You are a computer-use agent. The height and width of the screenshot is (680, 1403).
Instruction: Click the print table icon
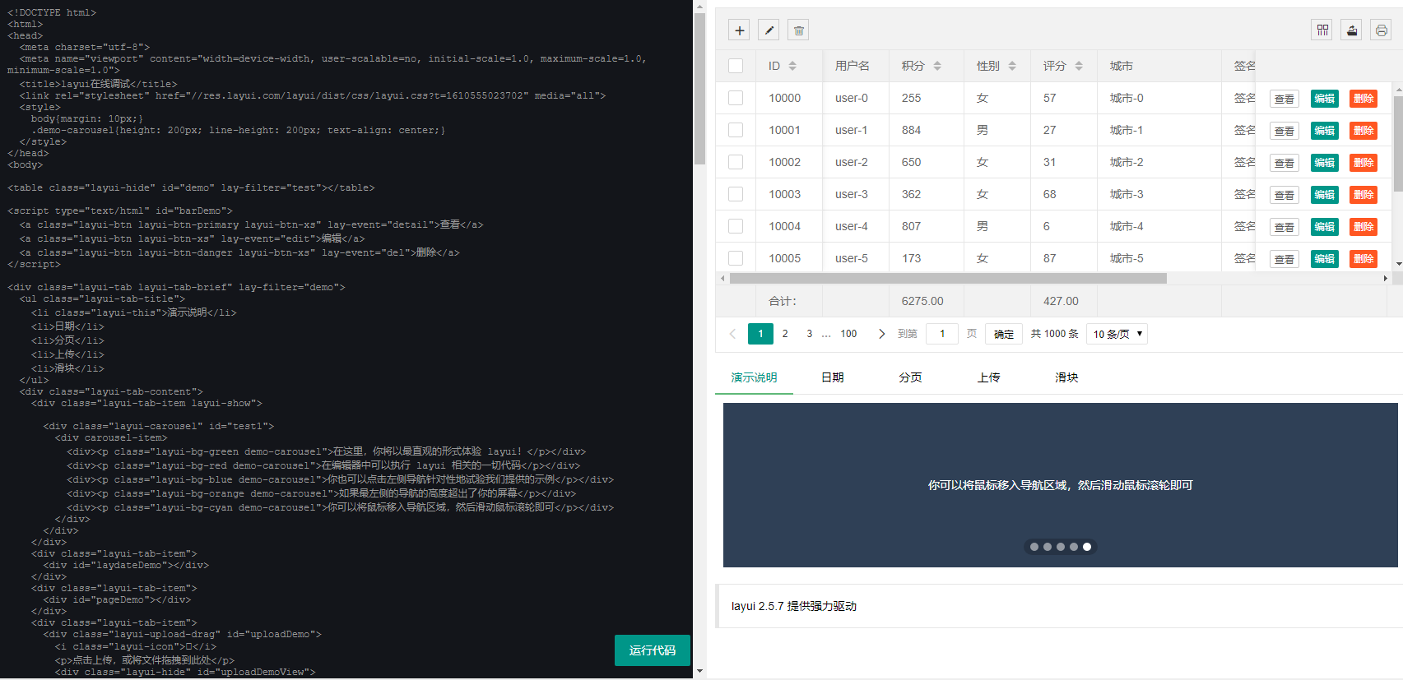(x=1382, y=30)
